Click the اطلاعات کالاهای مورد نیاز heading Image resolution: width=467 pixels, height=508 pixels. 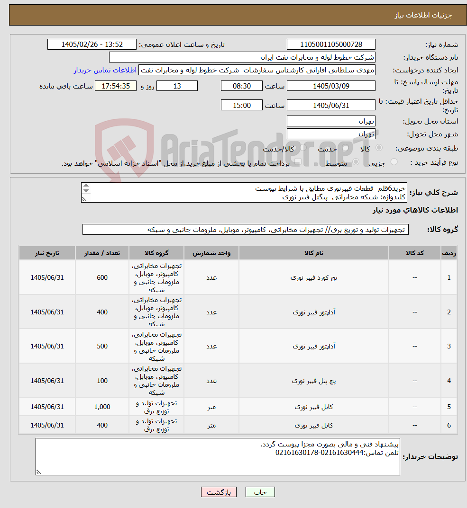(415, 210)
